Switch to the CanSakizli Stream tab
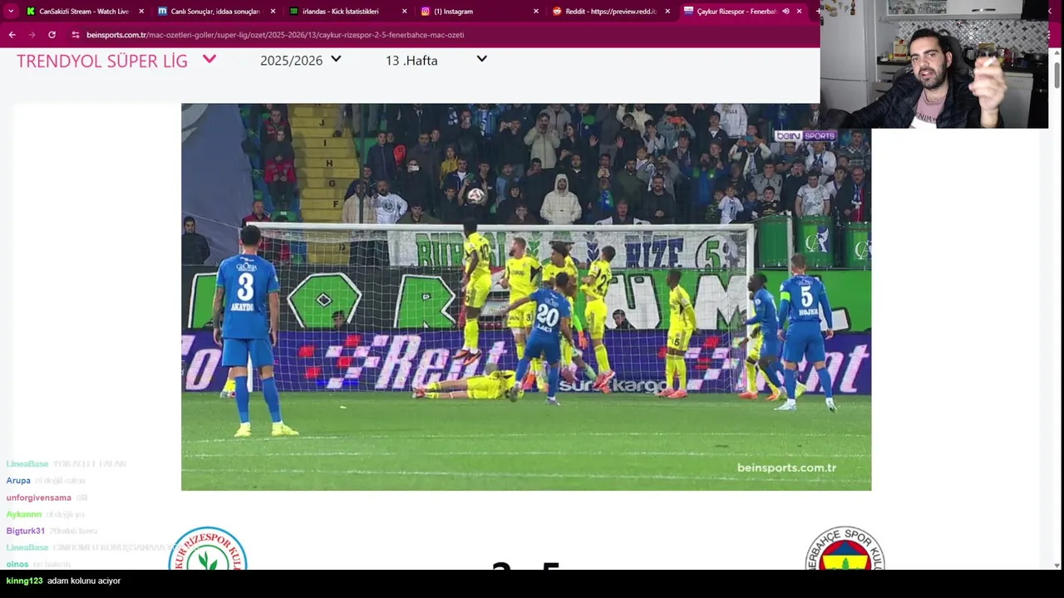The height and width of the screenshot is (598, 1064). [83, 12]
